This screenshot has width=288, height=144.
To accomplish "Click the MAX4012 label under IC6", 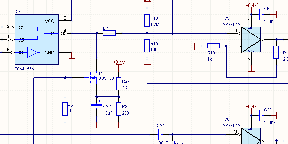I will point(231,125).
